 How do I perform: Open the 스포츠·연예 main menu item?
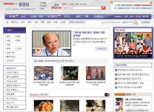pos(37,17)
